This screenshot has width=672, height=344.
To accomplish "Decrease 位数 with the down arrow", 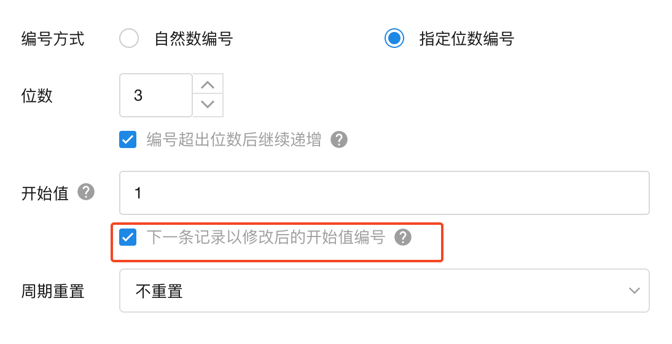I will [x=208, y=104].
